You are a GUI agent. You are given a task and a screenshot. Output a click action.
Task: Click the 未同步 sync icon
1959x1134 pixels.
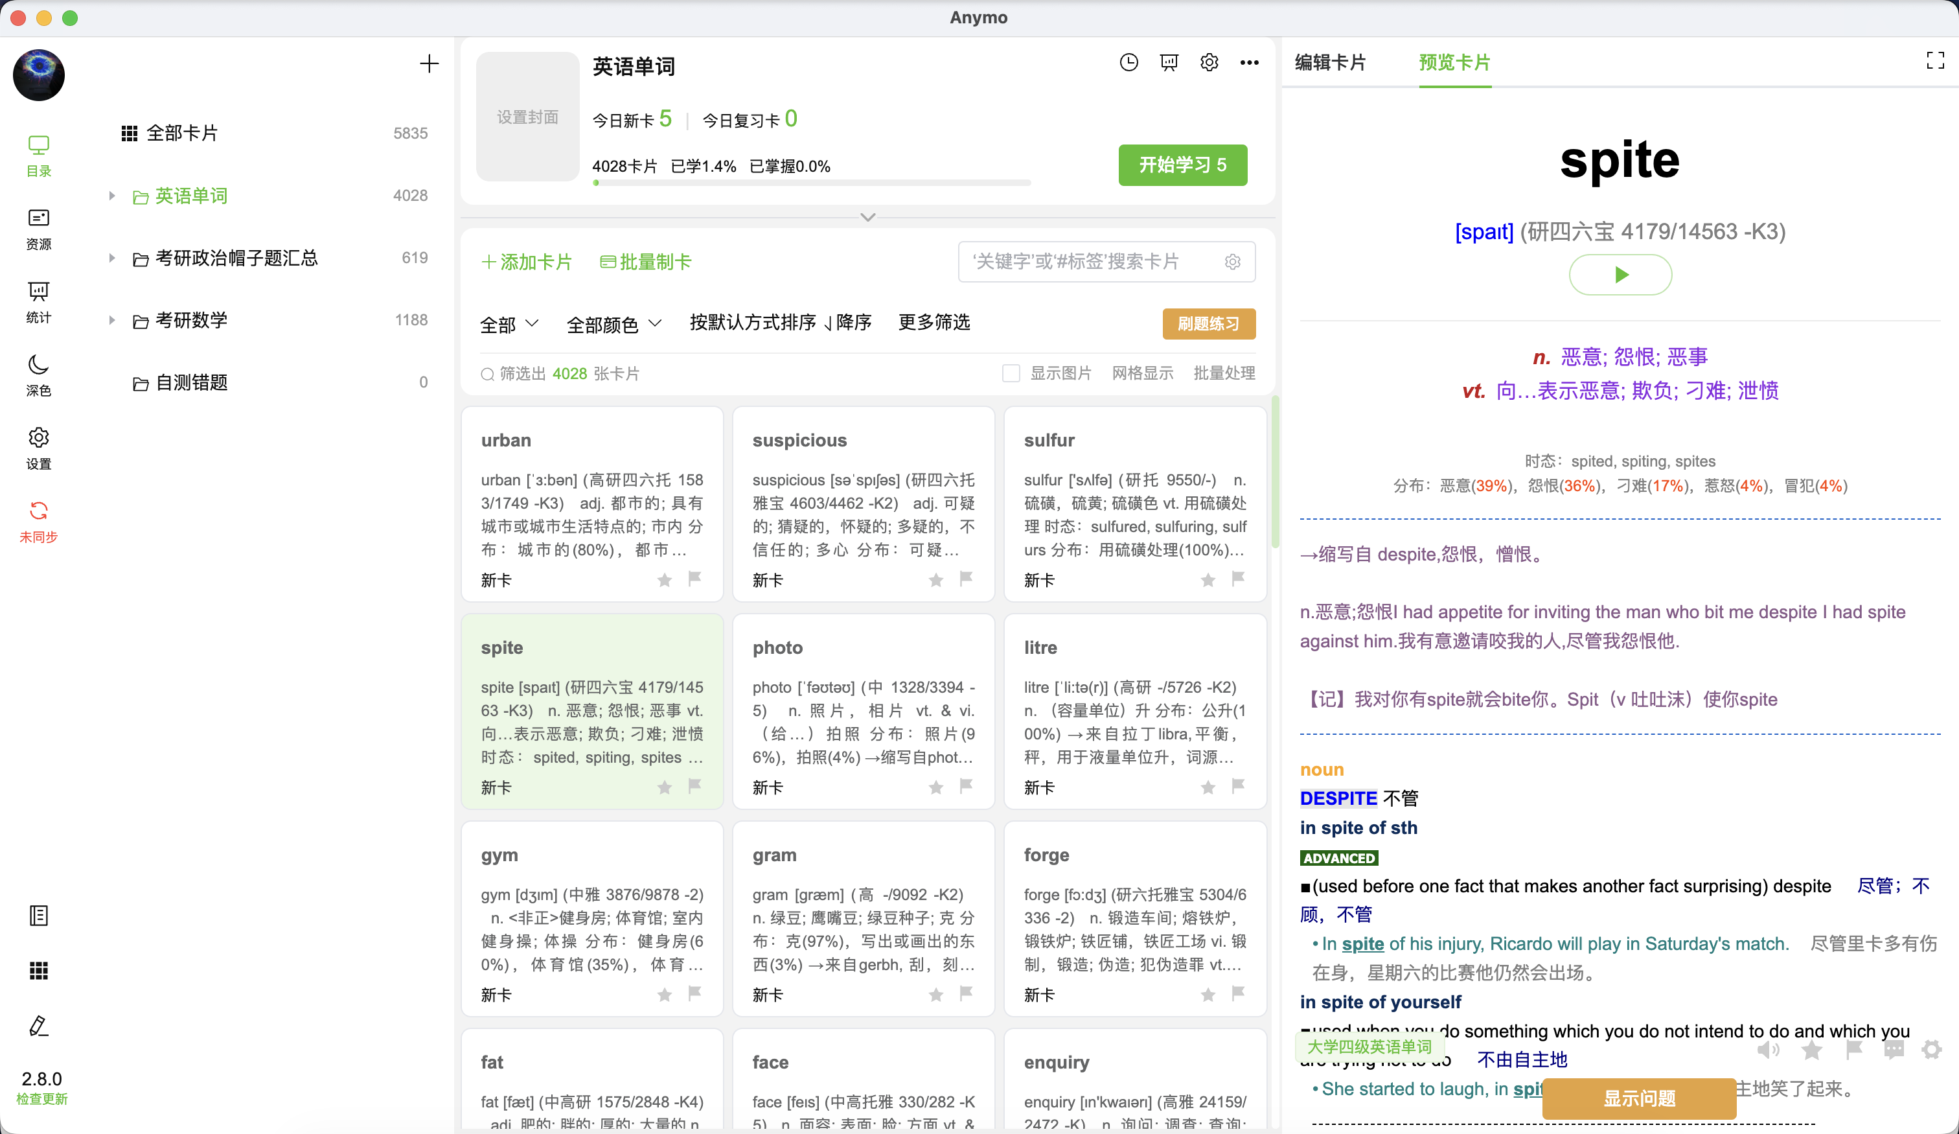click(38, 521)
